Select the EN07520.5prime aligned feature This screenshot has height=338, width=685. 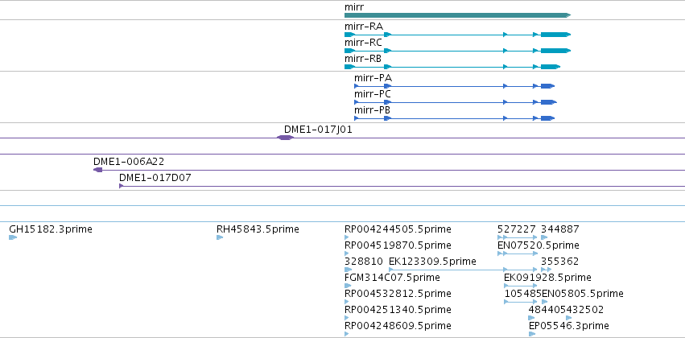pyautogui.click(x=518, y=253)
